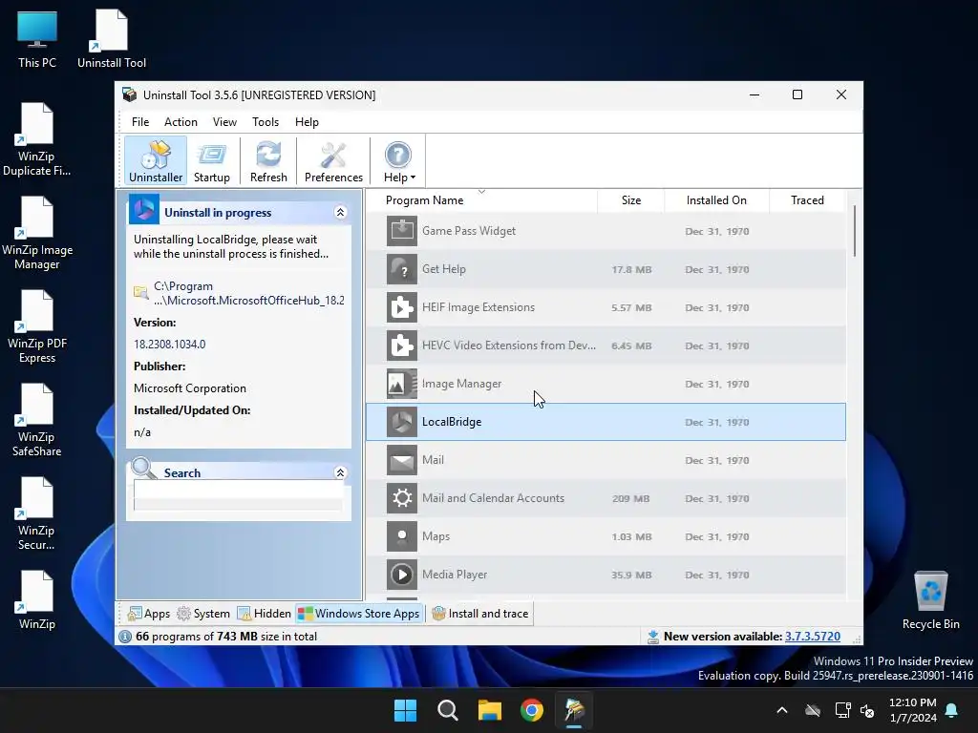Switch to the System tab
The image size is (978, 733).
point(203,614)
